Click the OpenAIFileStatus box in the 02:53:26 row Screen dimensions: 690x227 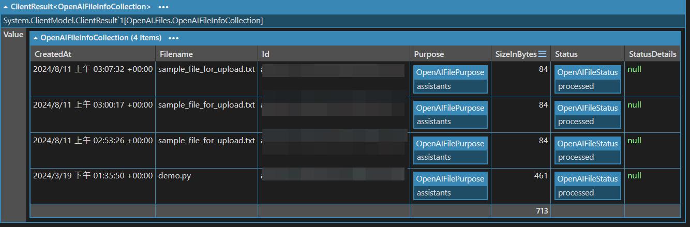click(588, 150)
